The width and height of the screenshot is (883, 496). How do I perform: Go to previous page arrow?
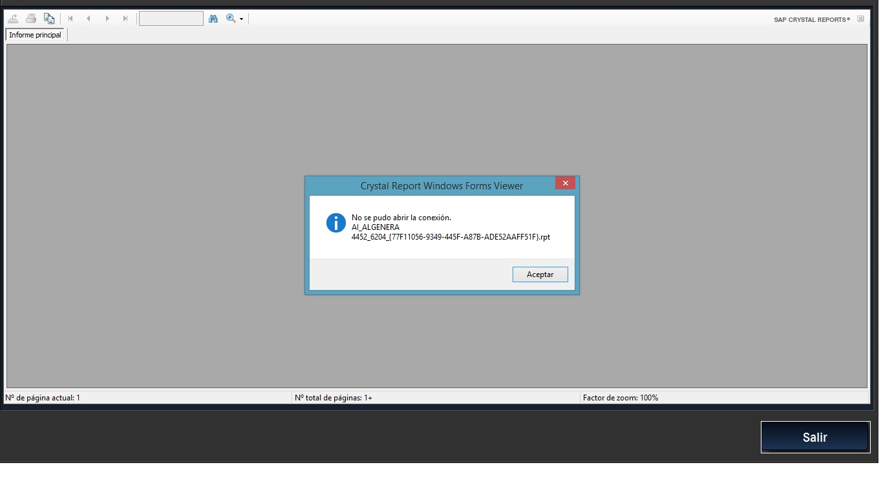point(89,19)
